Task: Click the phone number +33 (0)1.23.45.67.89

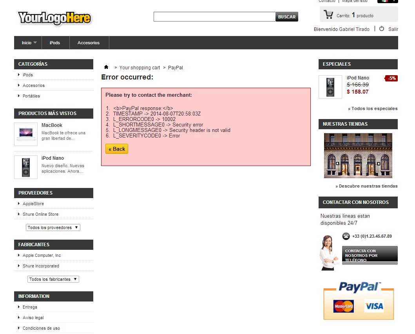Action: coord(372,236)
